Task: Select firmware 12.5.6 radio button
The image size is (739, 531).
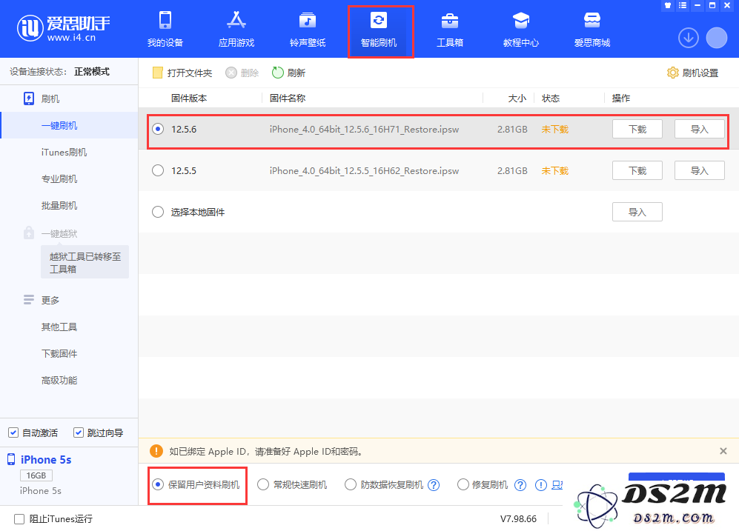Action: click(158, 129)
